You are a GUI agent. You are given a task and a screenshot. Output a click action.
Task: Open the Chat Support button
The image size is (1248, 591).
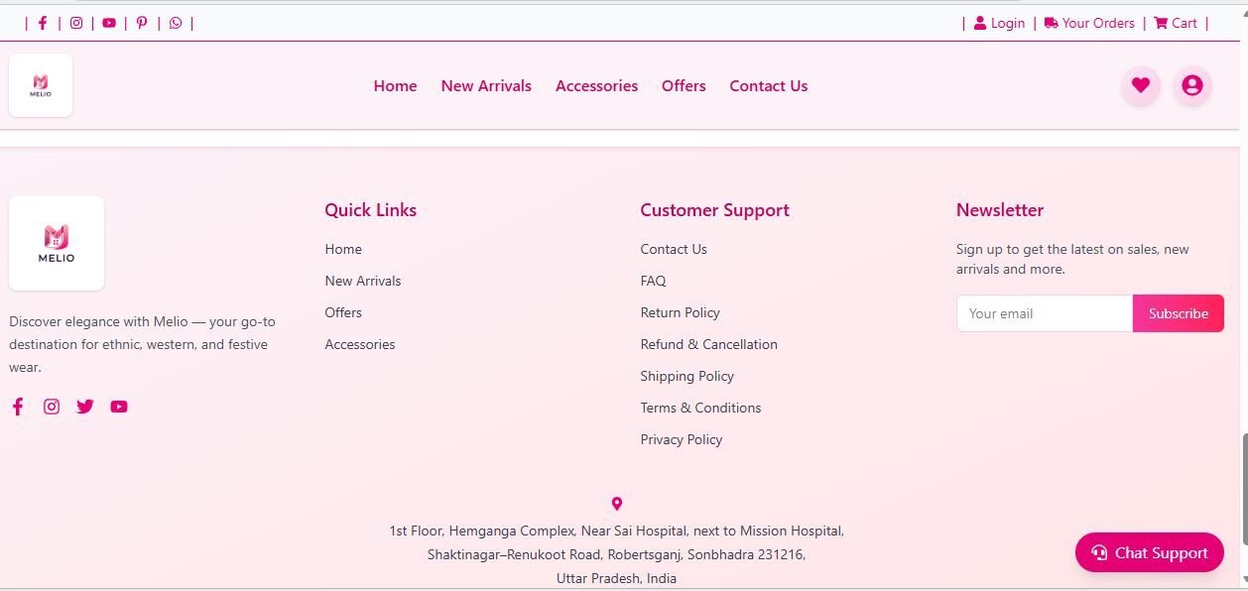click(1149, 552)
